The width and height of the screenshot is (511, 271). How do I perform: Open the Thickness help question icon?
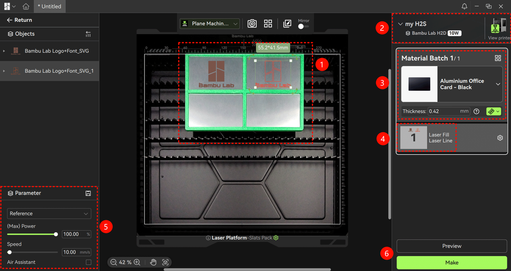[x=476, y=112]
